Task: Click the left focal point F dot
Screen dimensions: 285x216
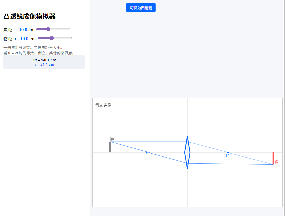Action: (147, 152)
